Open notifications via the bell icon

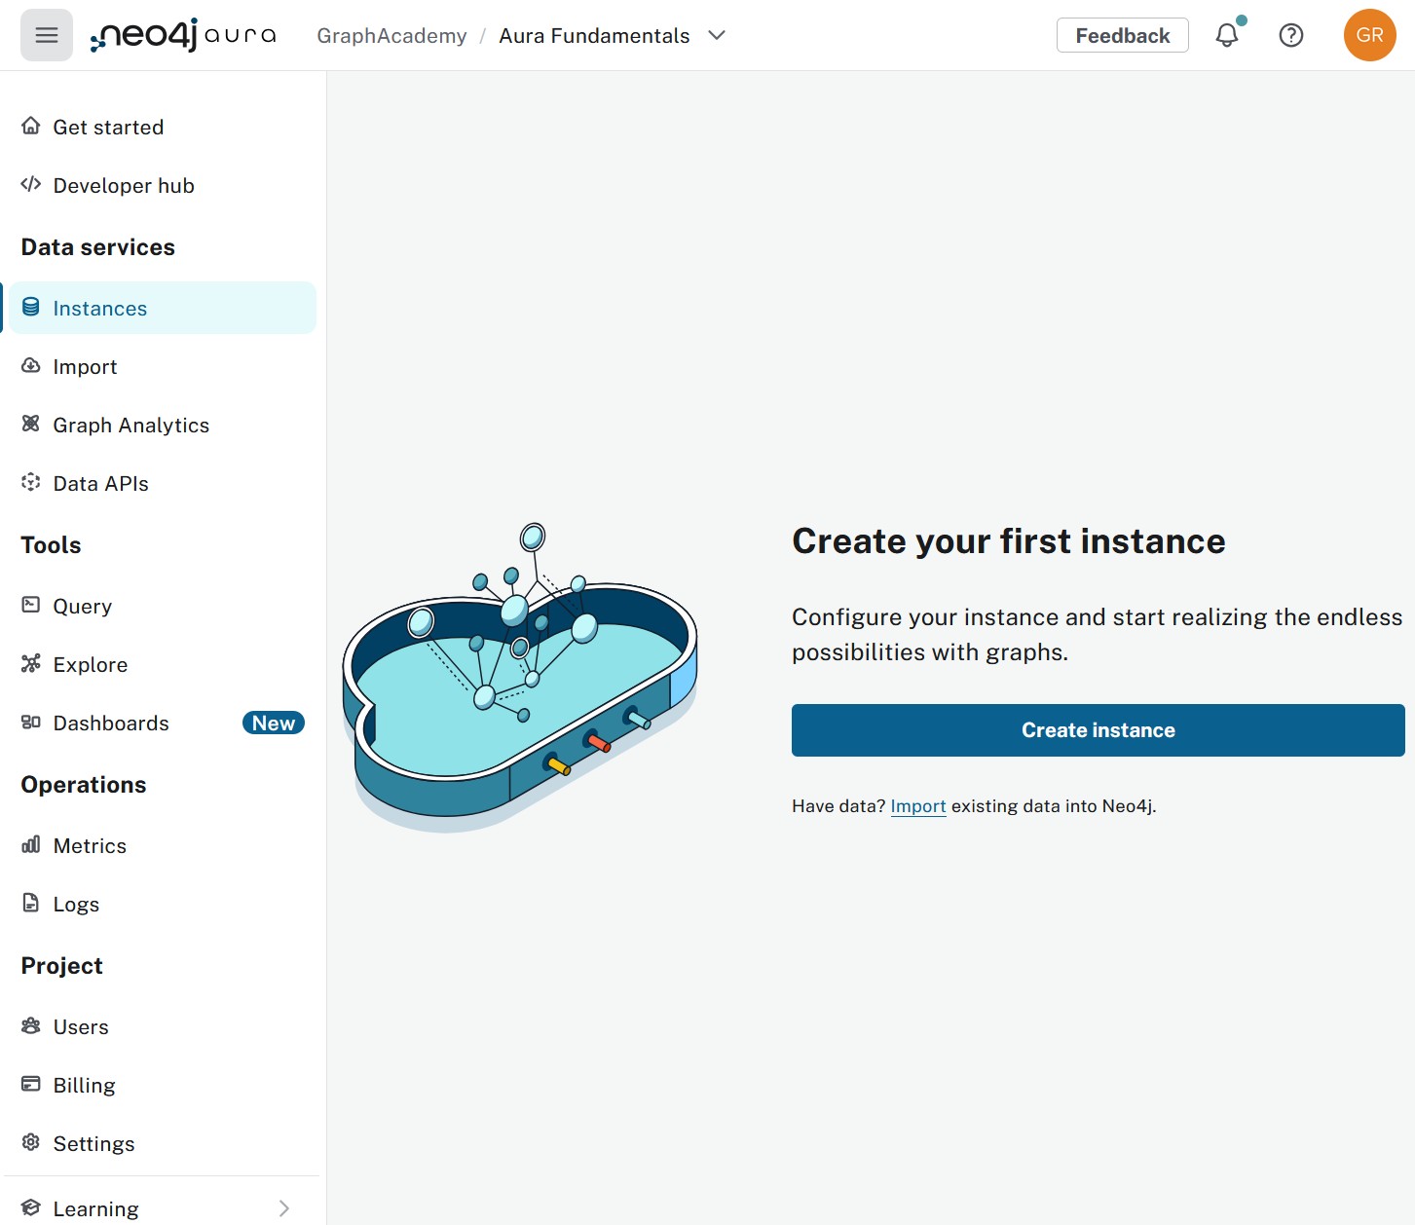click(1227, 35)
